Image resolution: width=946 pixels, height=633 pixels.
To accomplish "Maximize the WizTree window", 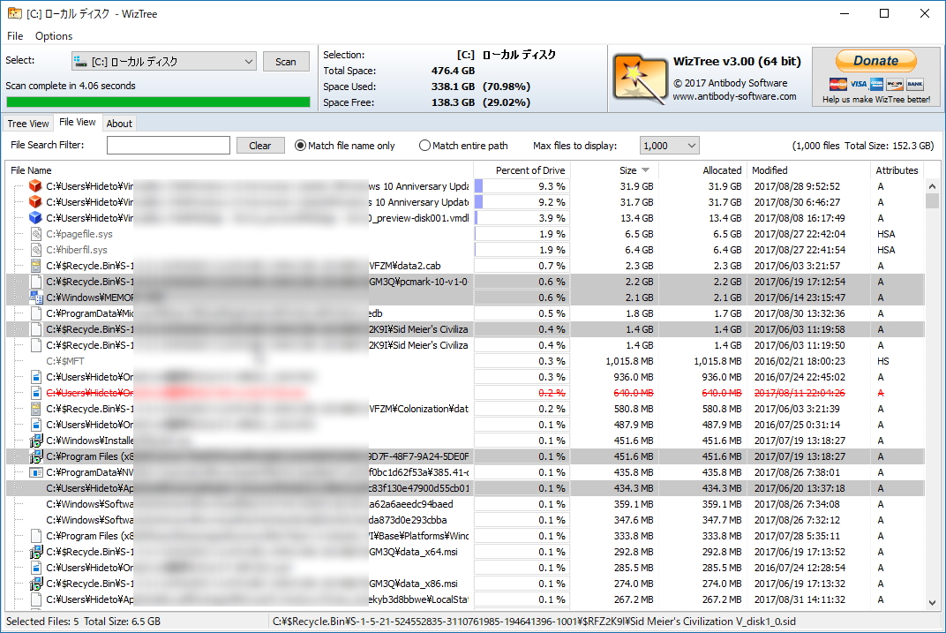I will tap(884, 13).
